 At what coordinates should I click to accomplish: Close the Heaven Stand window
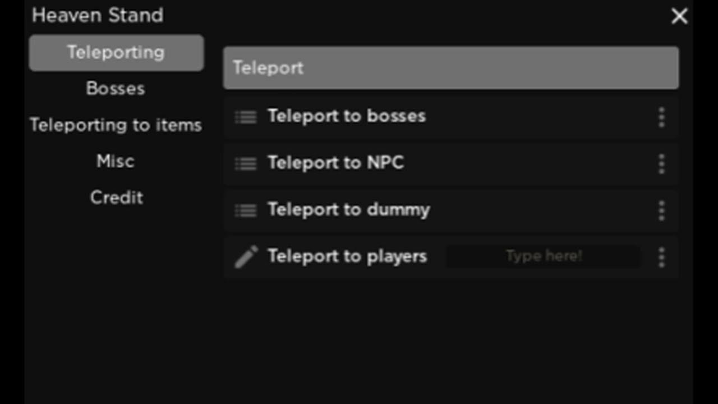[679, 16]
